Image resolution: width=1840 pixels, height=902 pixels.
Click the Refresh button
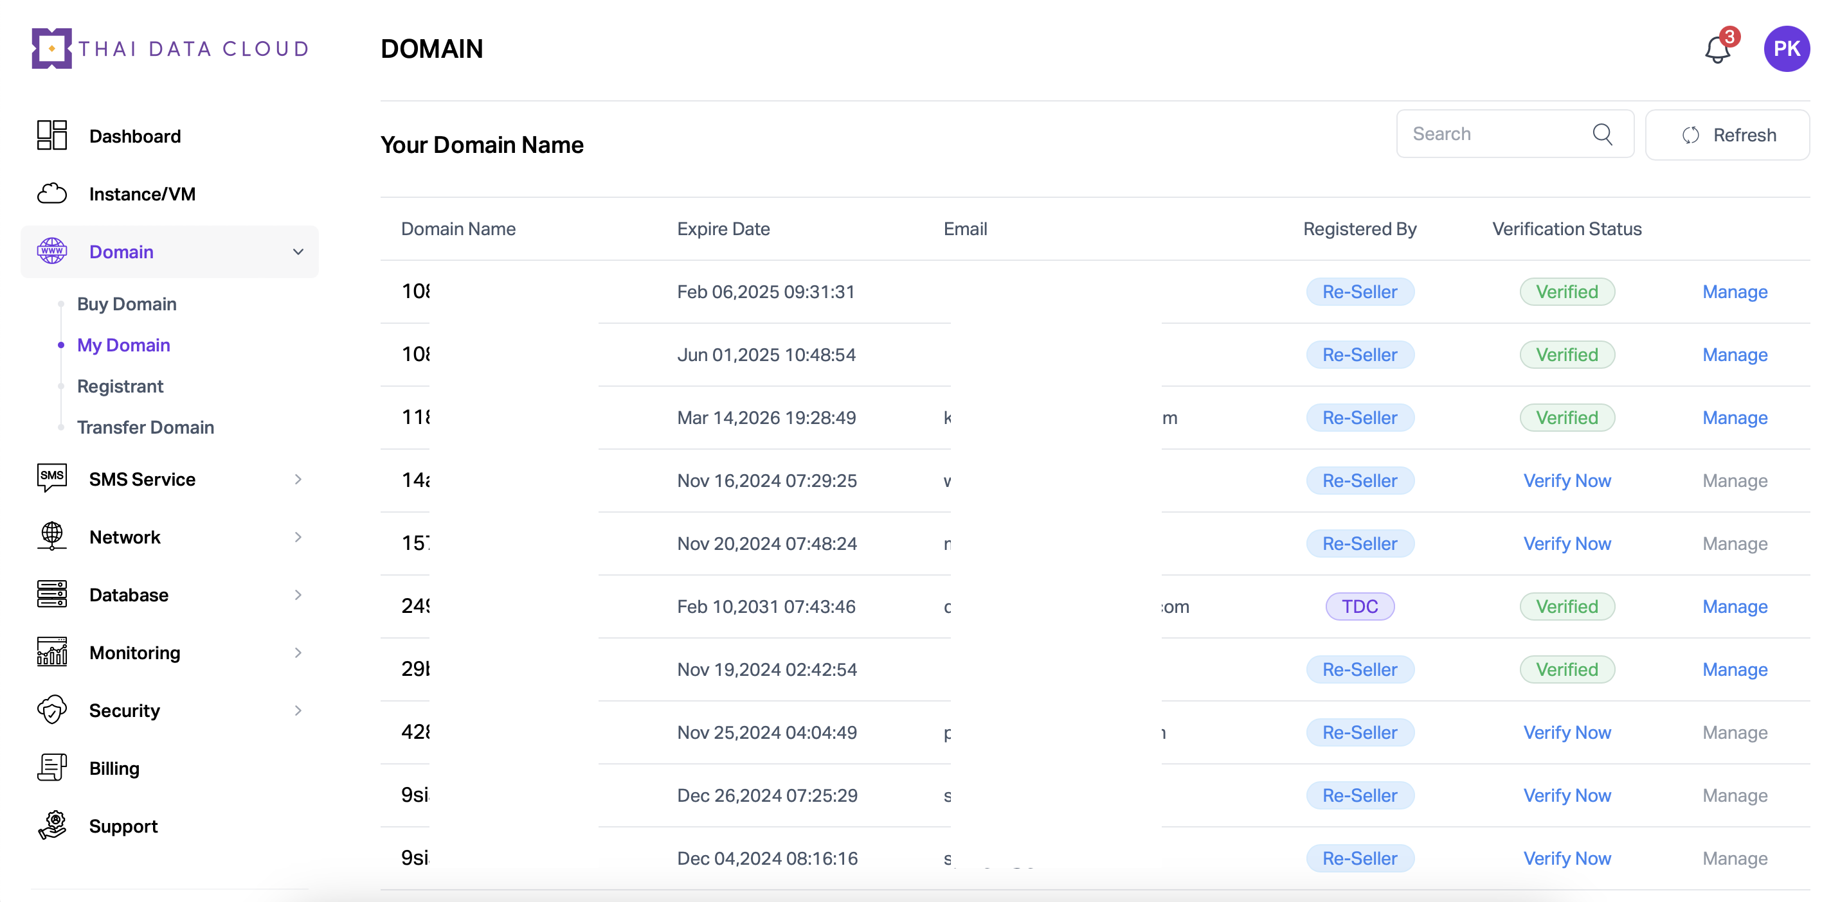[x=1727, y=135]
